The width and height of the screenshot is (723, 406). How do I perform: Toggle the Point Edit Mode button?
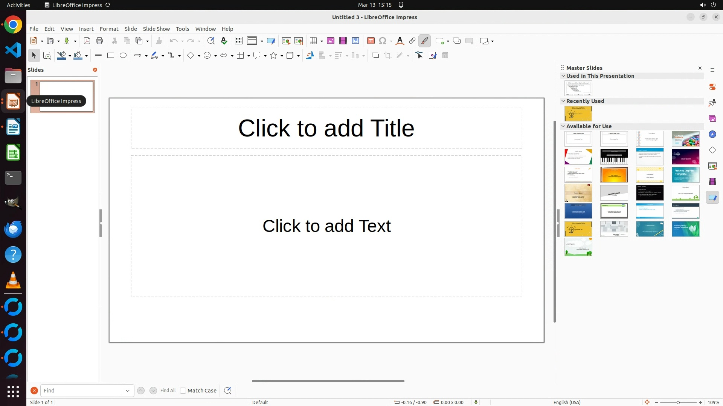[419, 56]
